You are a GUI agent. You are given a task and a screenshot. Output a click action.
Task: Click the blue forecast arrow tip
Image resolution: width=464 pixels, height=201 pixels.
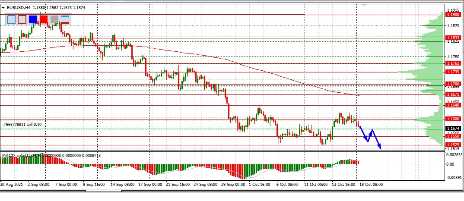pyautogui.click(x=380, y=148)
